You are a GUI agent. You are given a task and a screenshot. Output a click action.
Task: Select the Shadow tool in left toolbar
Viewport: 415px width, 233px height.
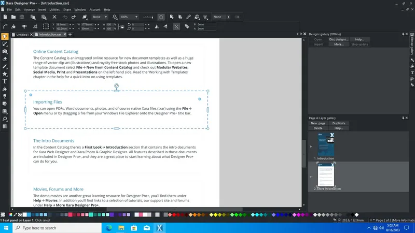click(5, 104)
